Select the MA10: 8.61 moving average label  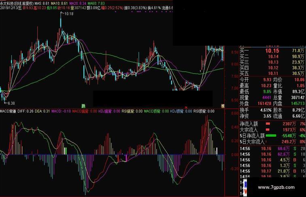click(x=59, y=3)
